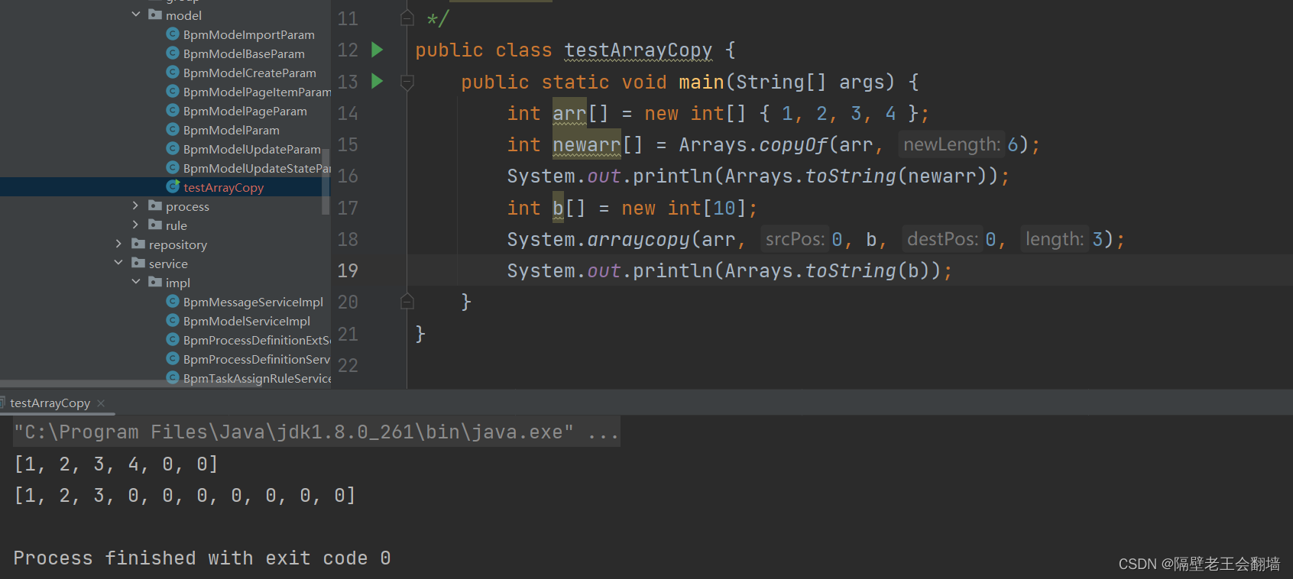Click the length parameter hint
Screen dimensions: 1293x579
point(1055,239)
